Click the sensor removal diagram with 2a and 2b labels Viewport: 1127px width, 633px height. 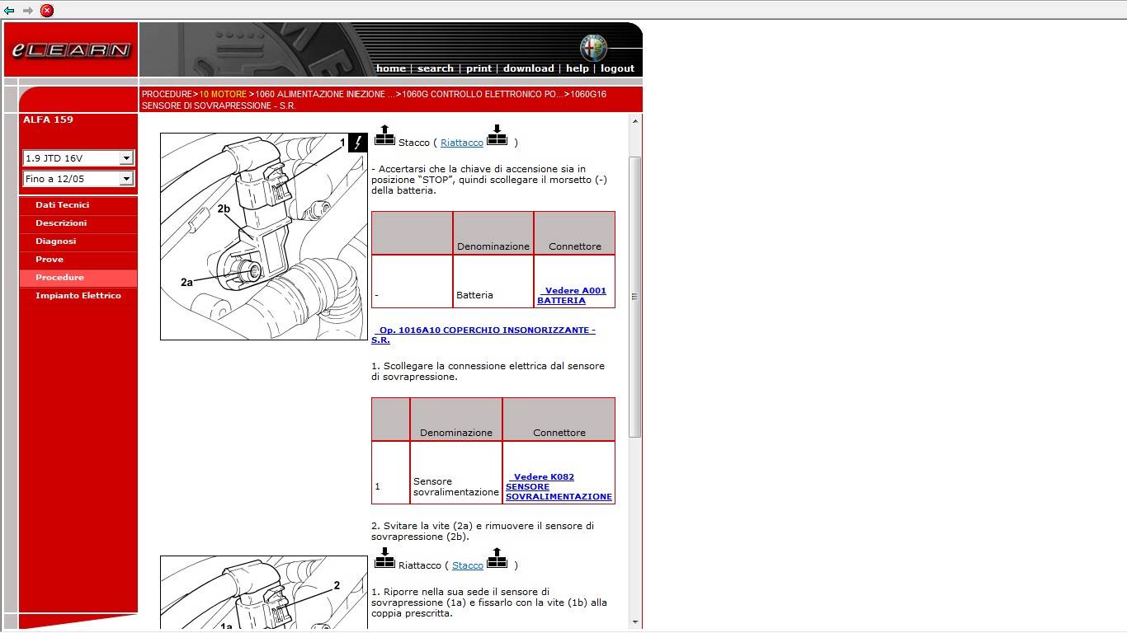click(x=264, y=237)
